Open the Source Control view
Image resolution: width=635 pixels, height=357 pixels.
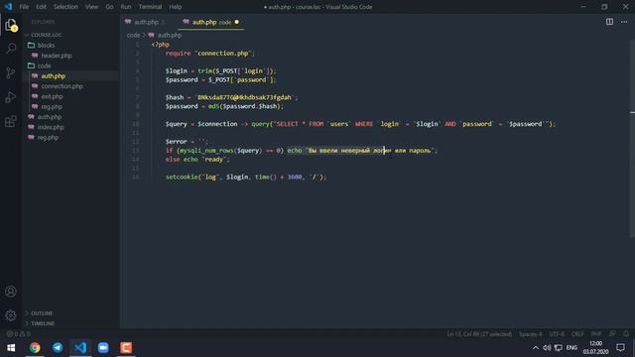tap(11, 72)
